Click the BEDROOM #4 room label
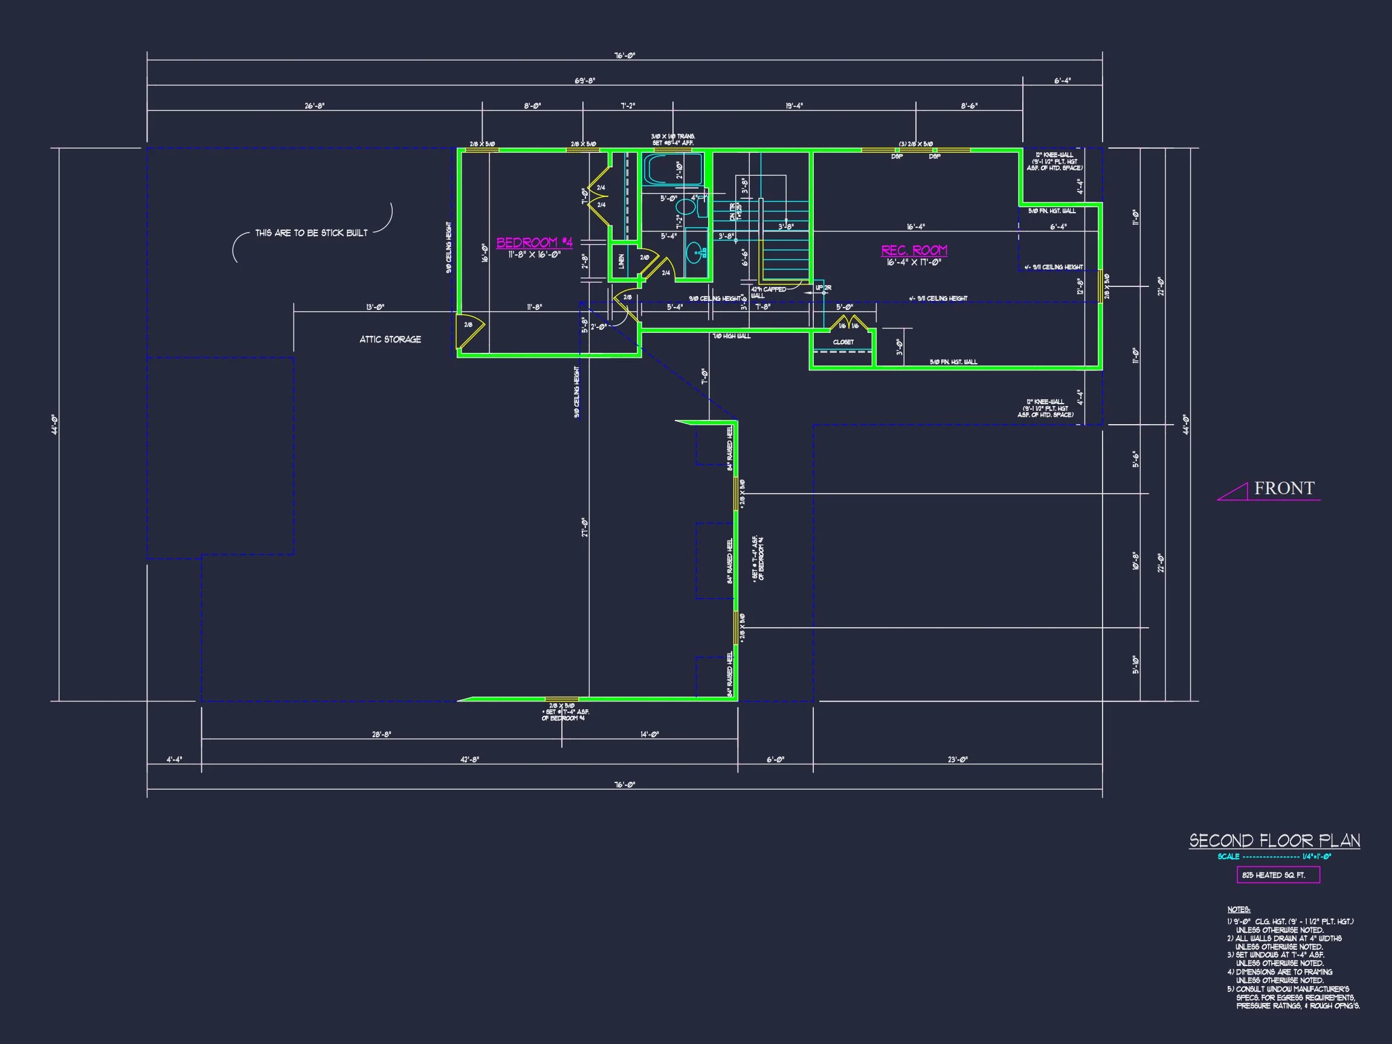The image size is (1392, 1044). pyautogui.click(x=534, y=242)
